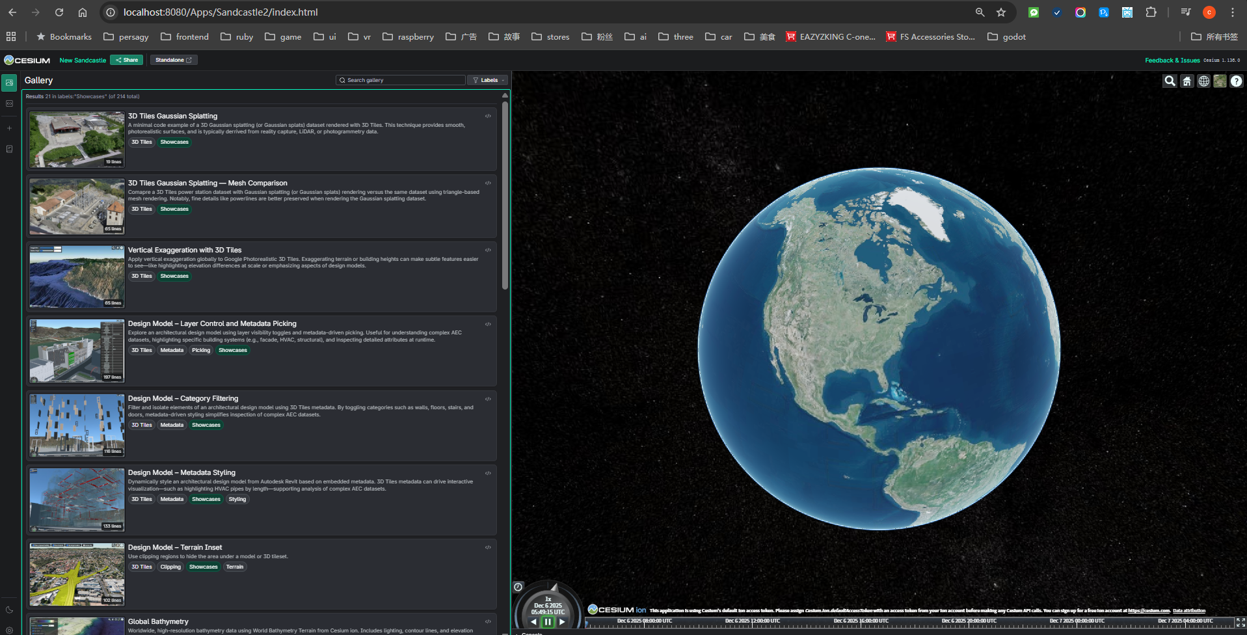The height and width of the screenshot is (635, 1247).
Task: Click the timeline at Dec 6 2025 12:00:00 UTC
Action: 753,622
